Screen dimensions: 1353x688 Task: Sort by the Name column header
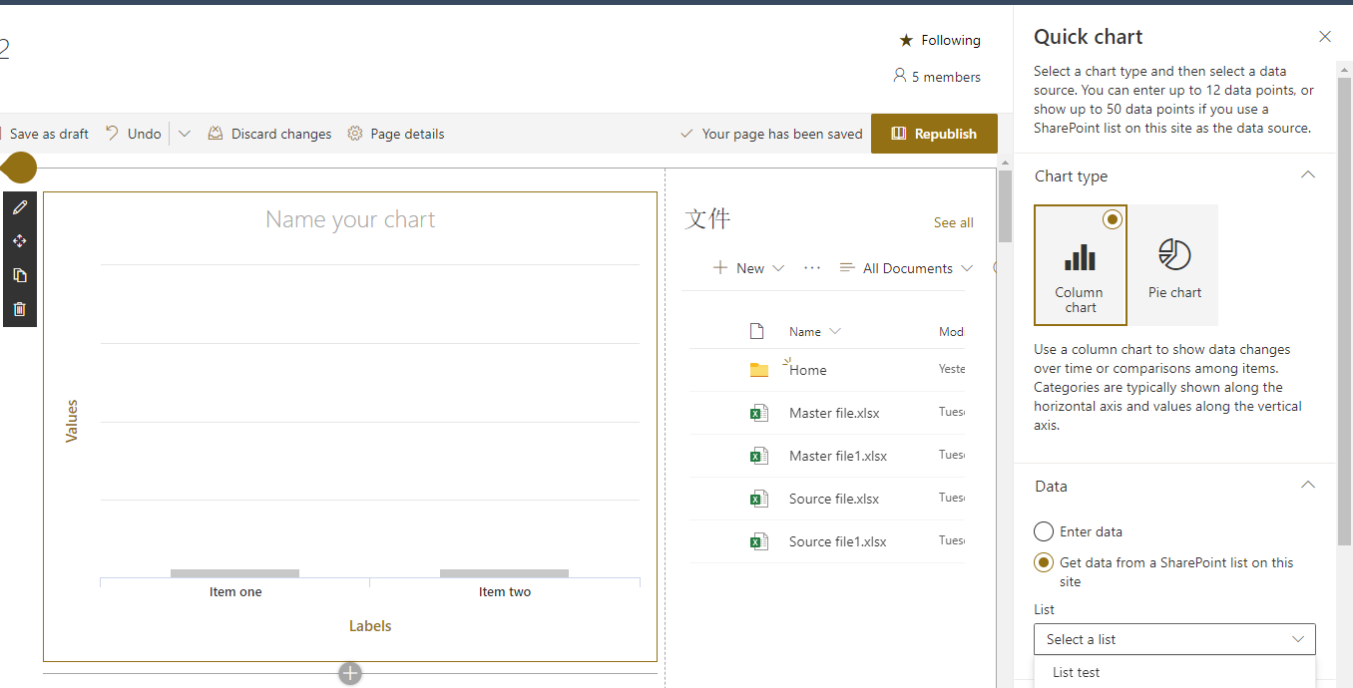(x=814, y=332)
